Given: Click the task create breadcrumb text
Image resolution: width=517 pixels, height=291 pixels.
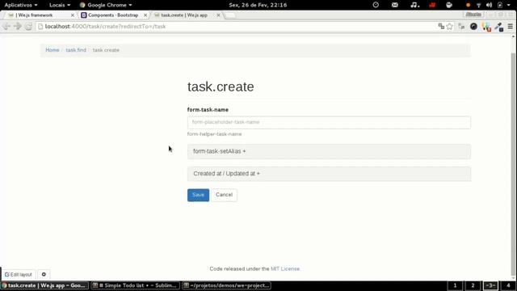Looking at the screenshot, I should pyautogui.click(x=106, y=50).
